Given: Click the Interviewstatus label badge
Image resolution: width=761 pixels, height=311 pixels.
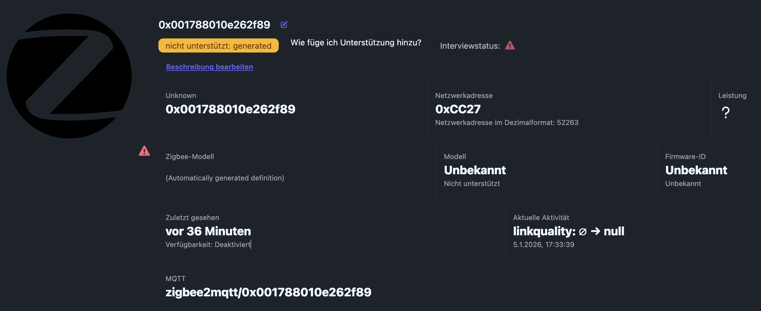Looking at the screenshot, I should (470, 46).
